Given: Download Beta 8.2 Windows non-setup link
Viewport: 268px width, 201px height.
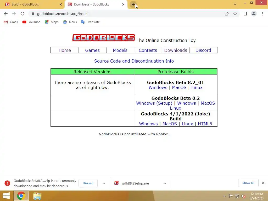Looking at the screenshot, I should pos(186,103).
